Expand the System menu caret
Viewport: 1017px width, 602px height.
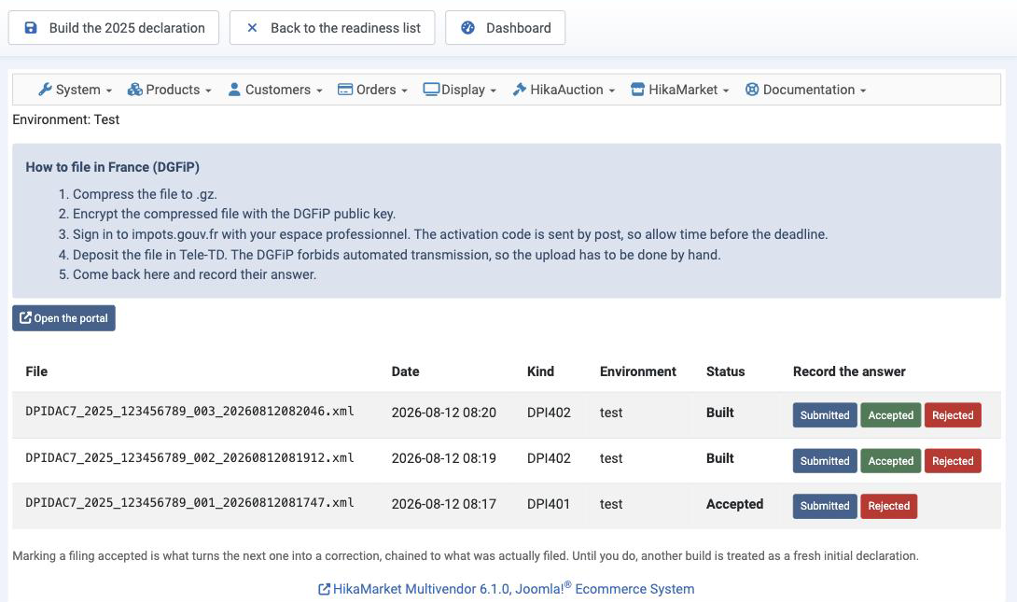pos(109,91)
